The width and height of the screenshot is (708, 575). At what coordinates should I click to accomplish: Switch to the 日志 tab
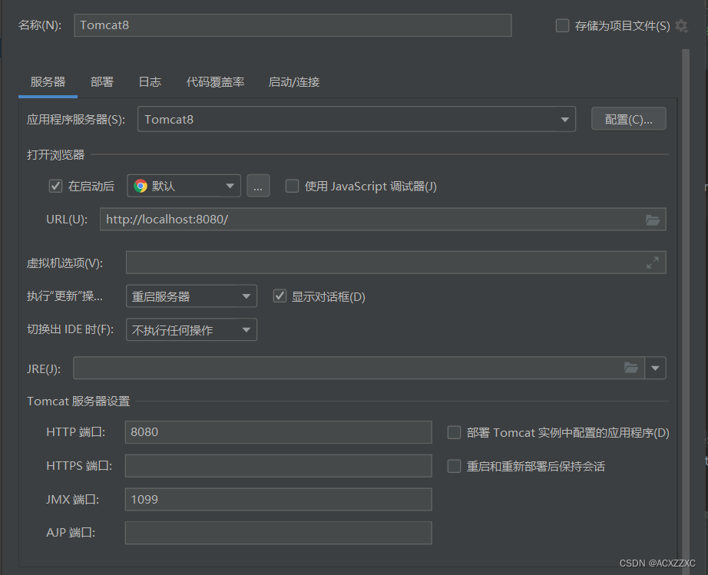[150, 81]
